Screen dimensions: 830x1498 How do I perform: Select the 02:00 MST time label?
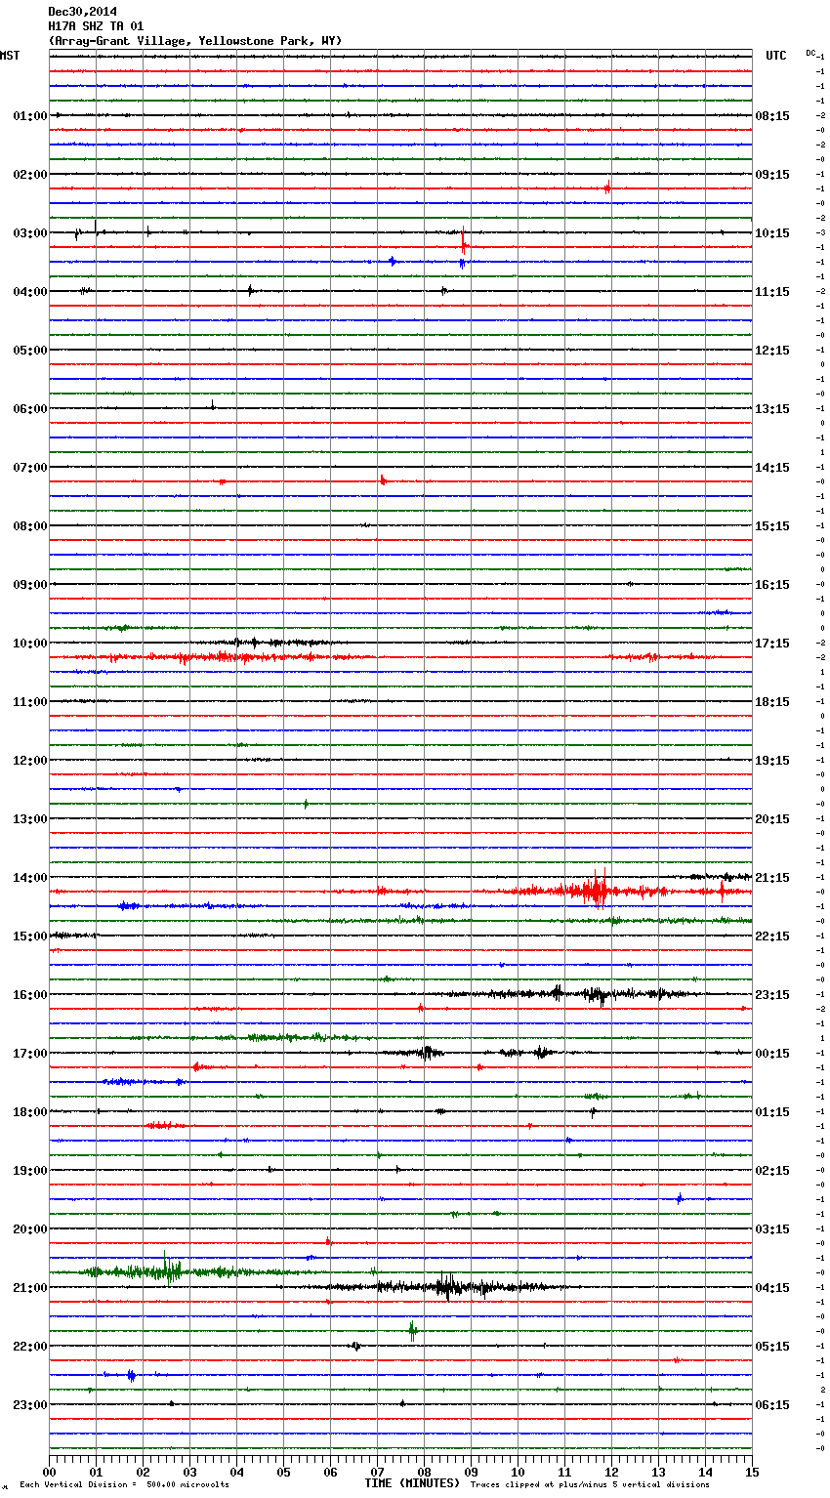click(x=29, y=175)
